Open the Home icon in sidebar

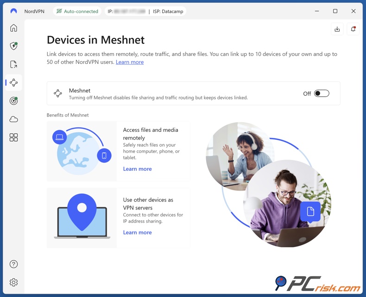click(x=13, y=28)
